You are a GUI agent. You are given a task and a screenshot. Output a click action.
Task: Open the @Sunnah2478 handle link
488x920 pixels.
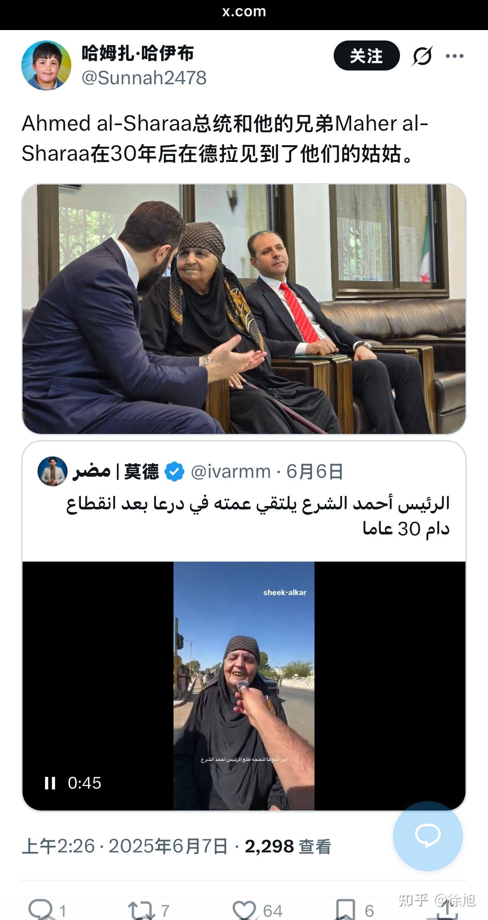144,78
